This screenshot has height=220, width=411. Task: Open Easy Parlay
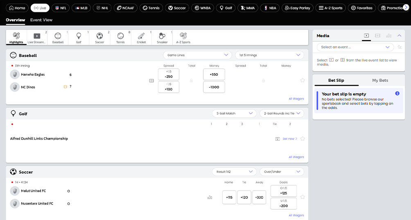tap(297, 8)
